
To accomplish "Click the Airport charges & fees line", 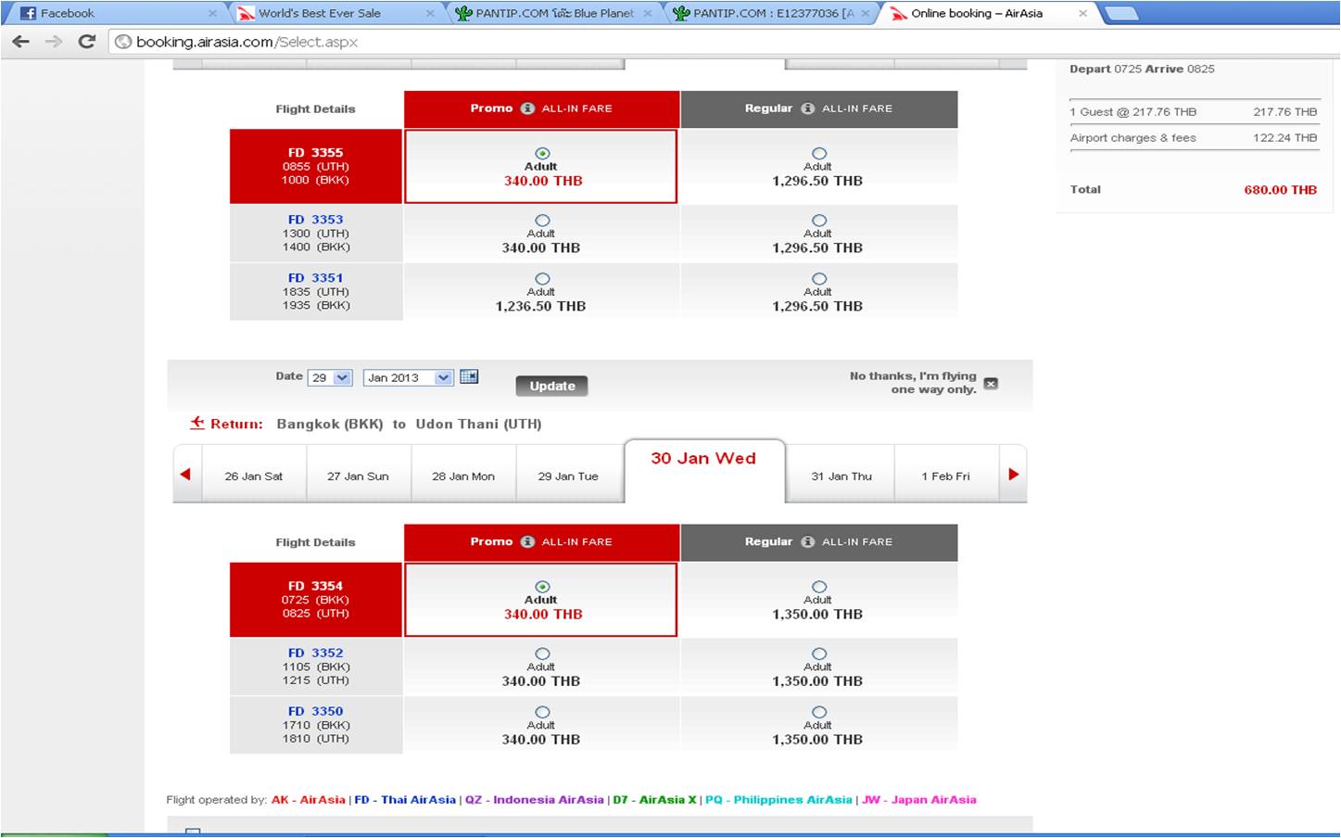I will click(1194, 137).
